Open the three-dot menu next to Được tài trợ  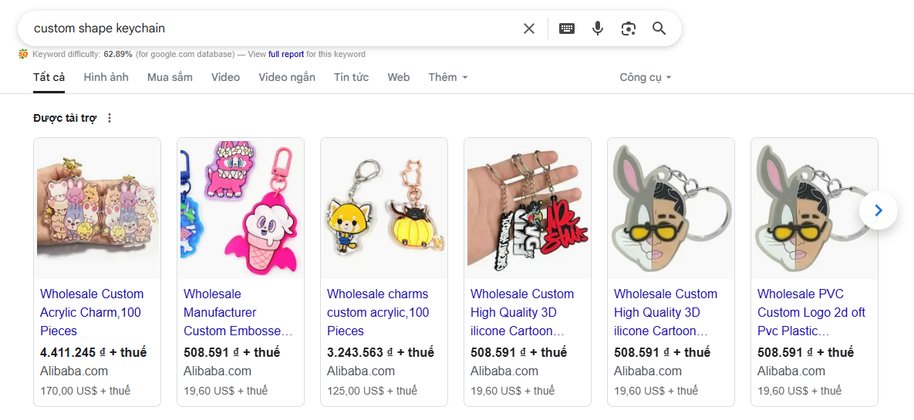tap(109, 118)
